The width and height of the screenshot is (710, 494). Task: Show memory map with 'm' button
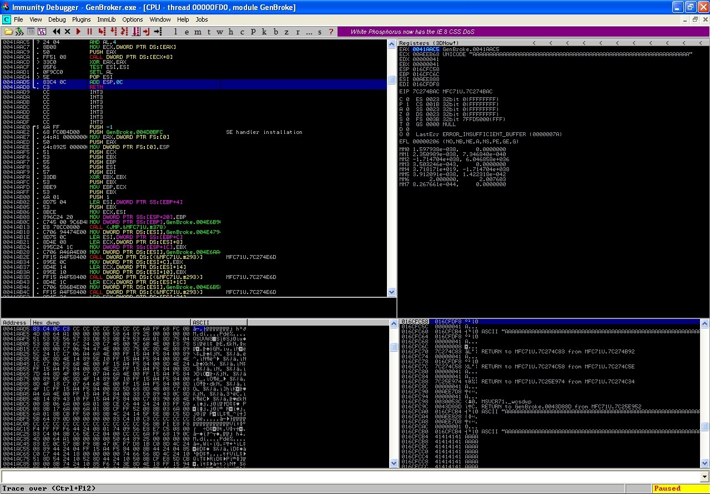coord(197,32)
